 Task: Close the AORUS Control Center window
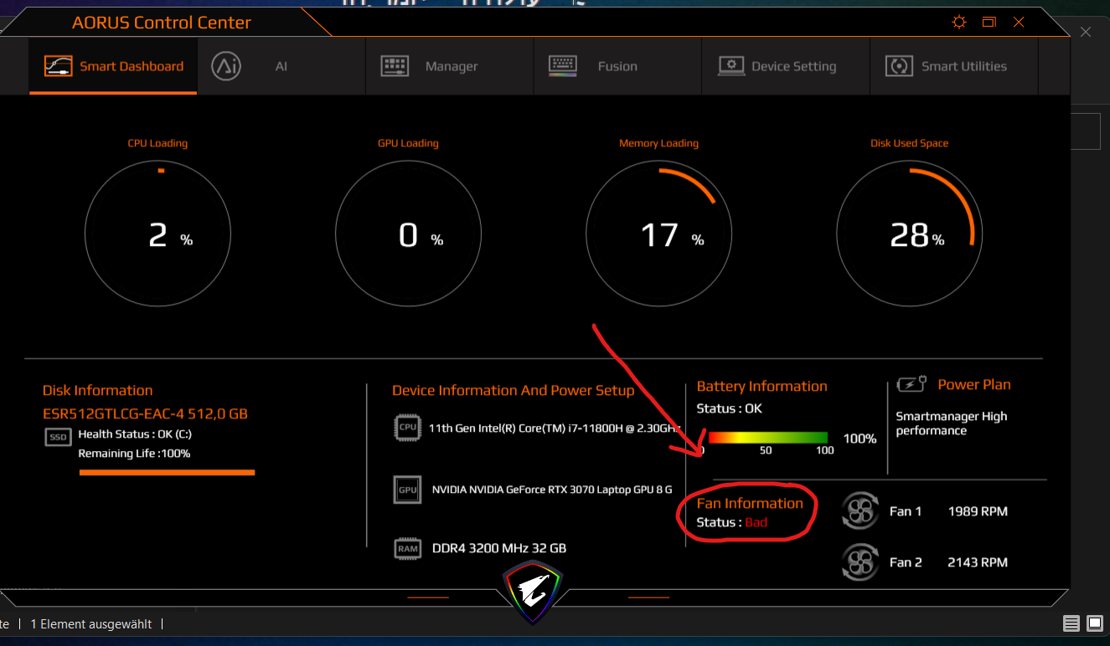coord(1019,22)
